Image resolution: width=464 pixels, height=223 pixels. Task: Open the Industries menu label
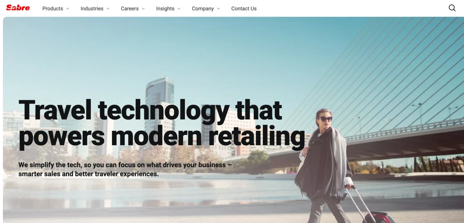pos(92,9)
